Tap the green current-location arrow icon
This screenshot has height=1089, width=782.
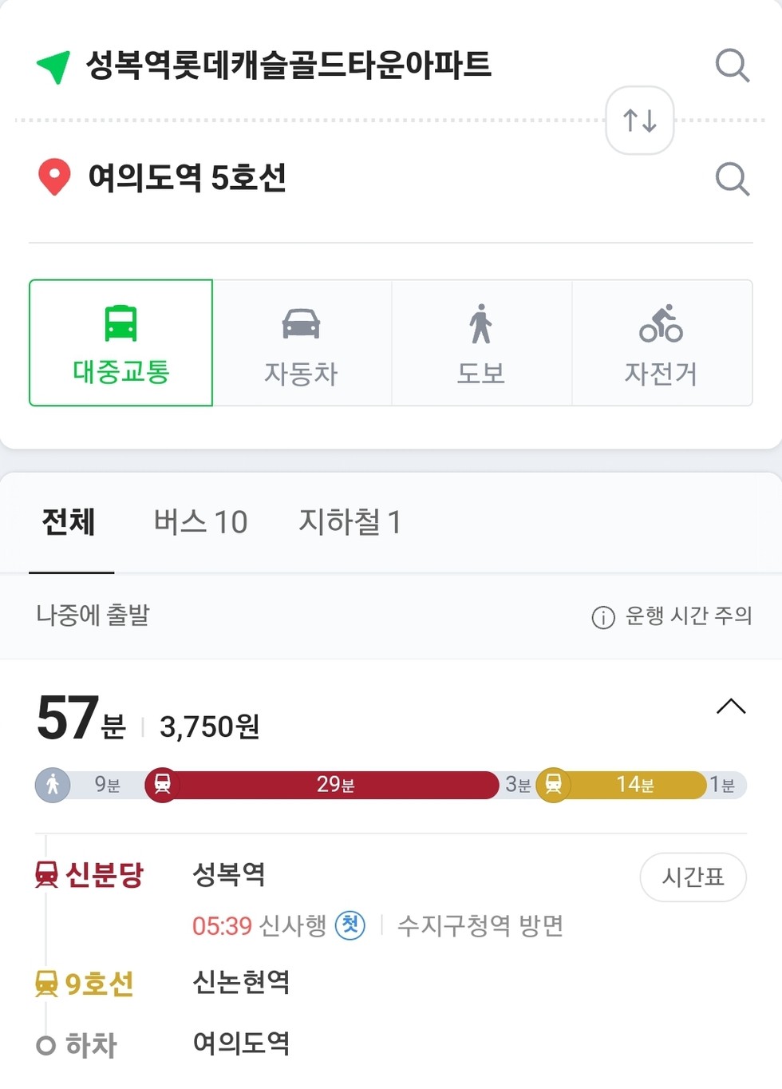[x=53, y=66]
